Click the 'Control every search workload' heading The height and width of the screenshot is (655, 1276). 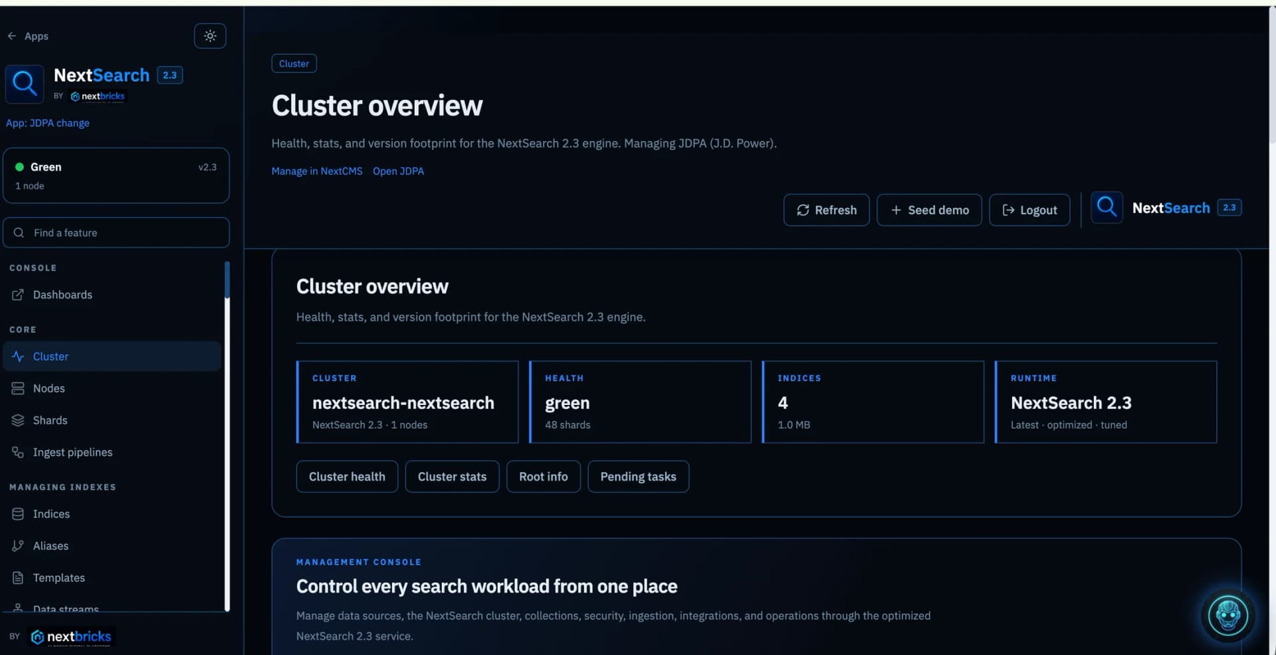486,587
